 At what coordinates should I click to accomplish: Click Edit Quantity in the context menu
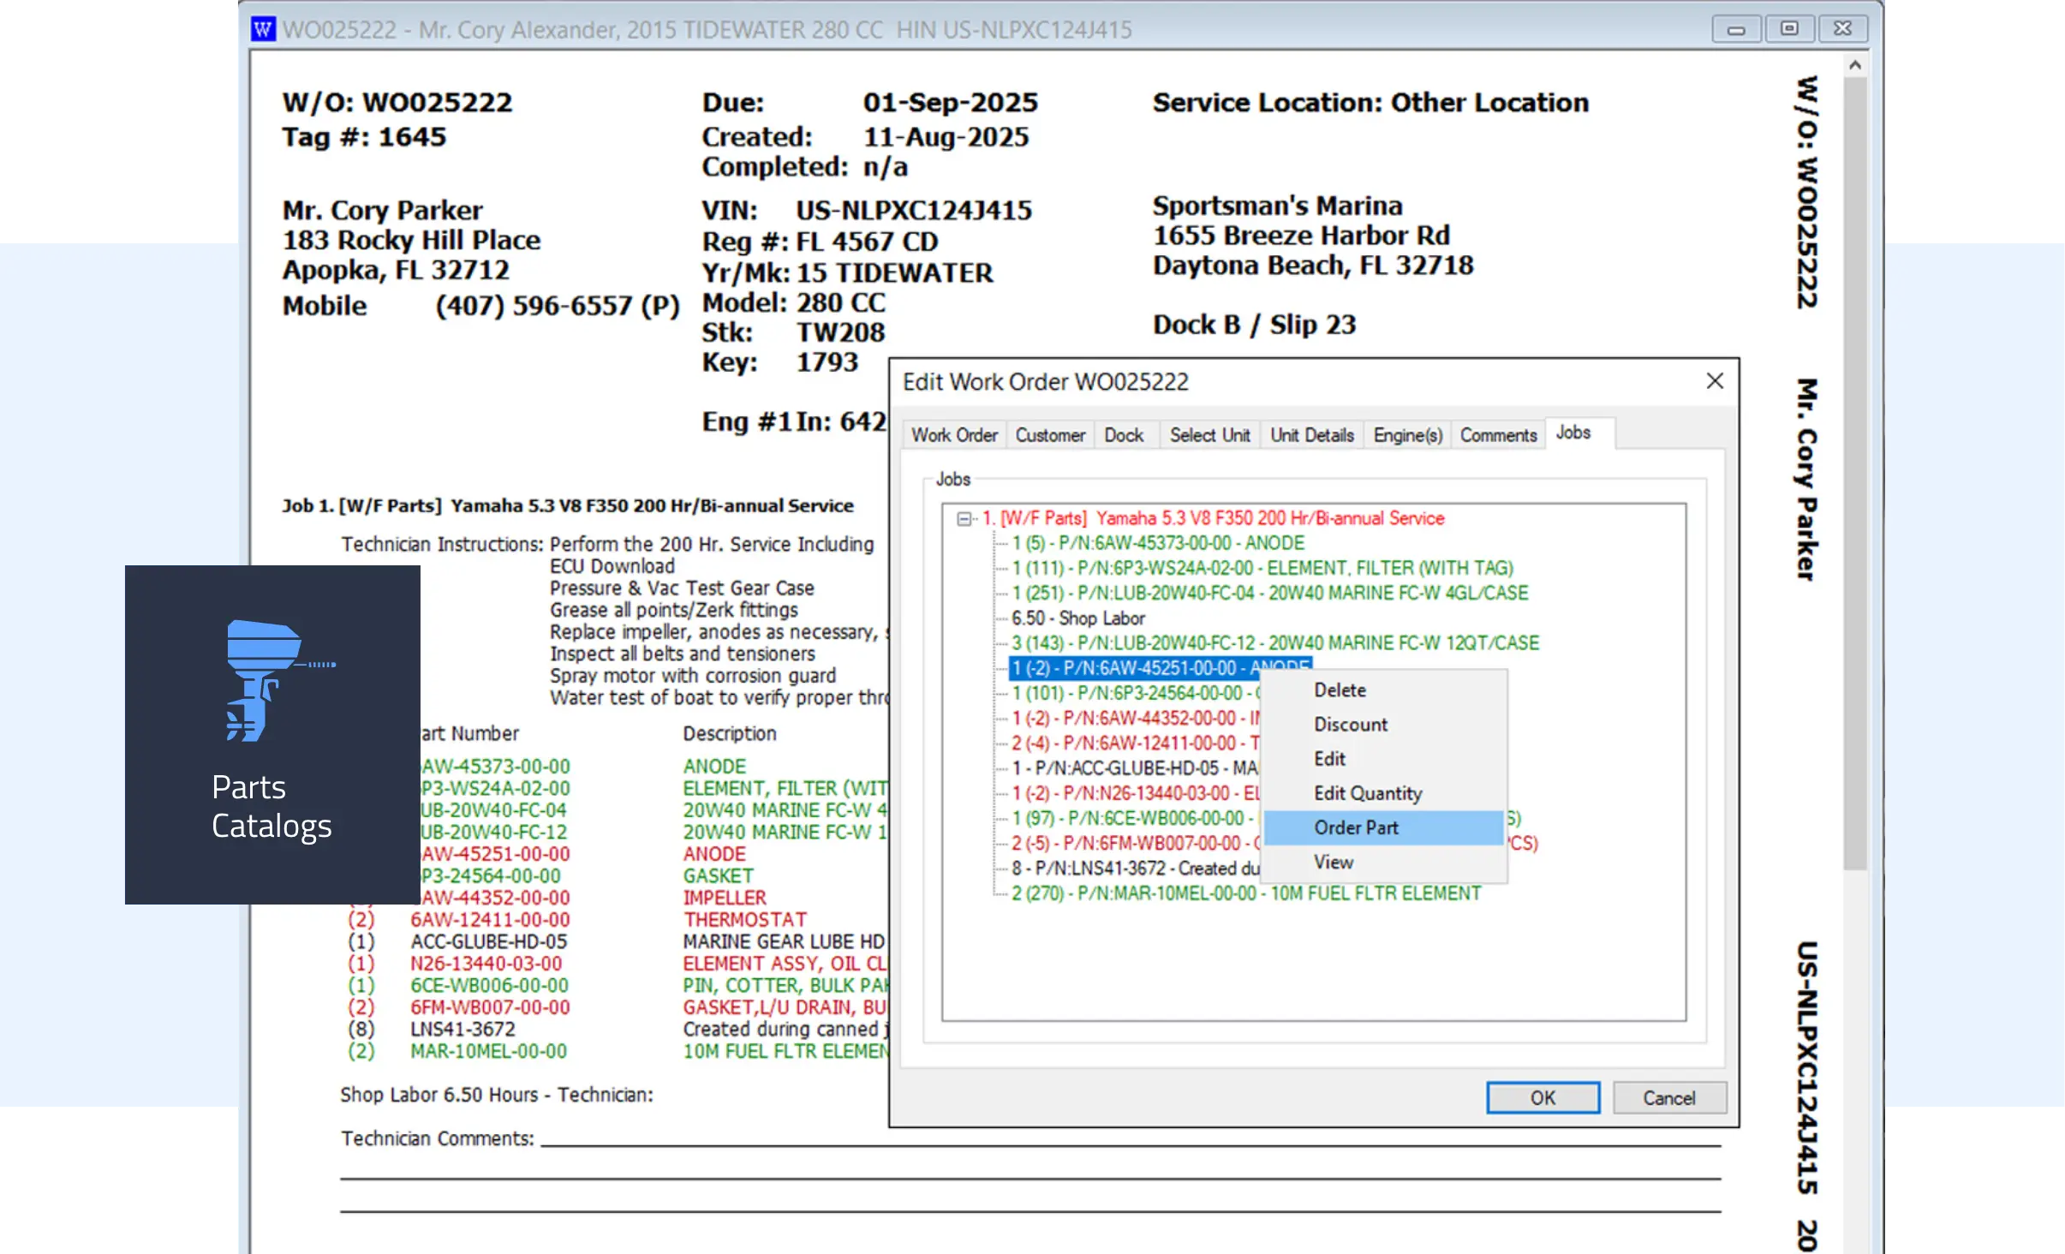(1368, 792)
